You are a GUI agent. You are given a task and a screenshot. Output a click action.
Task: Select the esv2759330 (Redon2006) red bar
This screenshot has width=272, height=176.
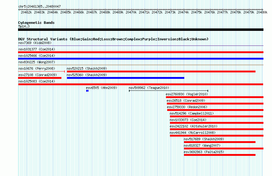click(x=215, y=110)
